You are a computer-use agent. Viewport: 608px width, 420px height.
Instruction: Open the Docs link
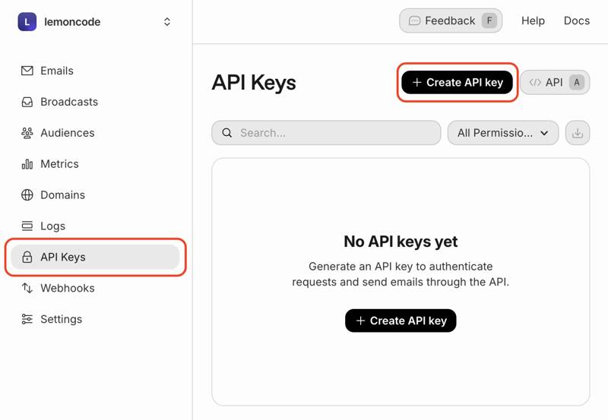577,21
